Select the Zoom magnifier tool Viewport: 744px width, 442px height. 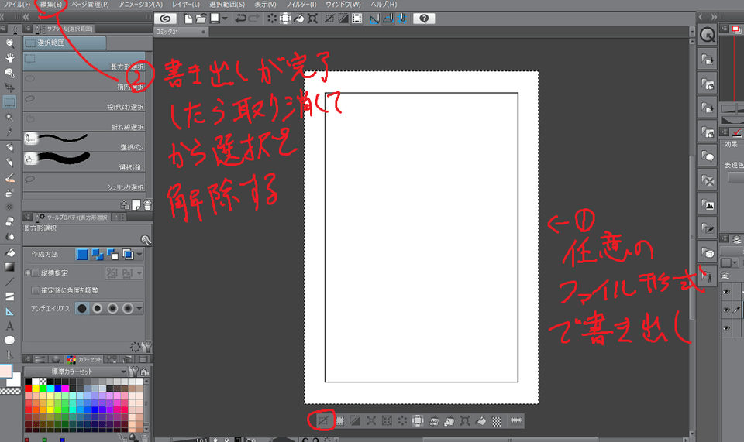pos(10,43)
